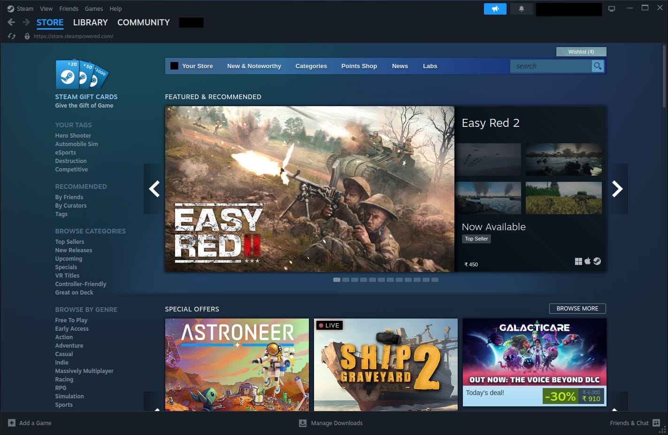Open announcements via the blue megaphone icon
Image resolution: width=668 pixels, height=435 pixels.
[495, 9]
